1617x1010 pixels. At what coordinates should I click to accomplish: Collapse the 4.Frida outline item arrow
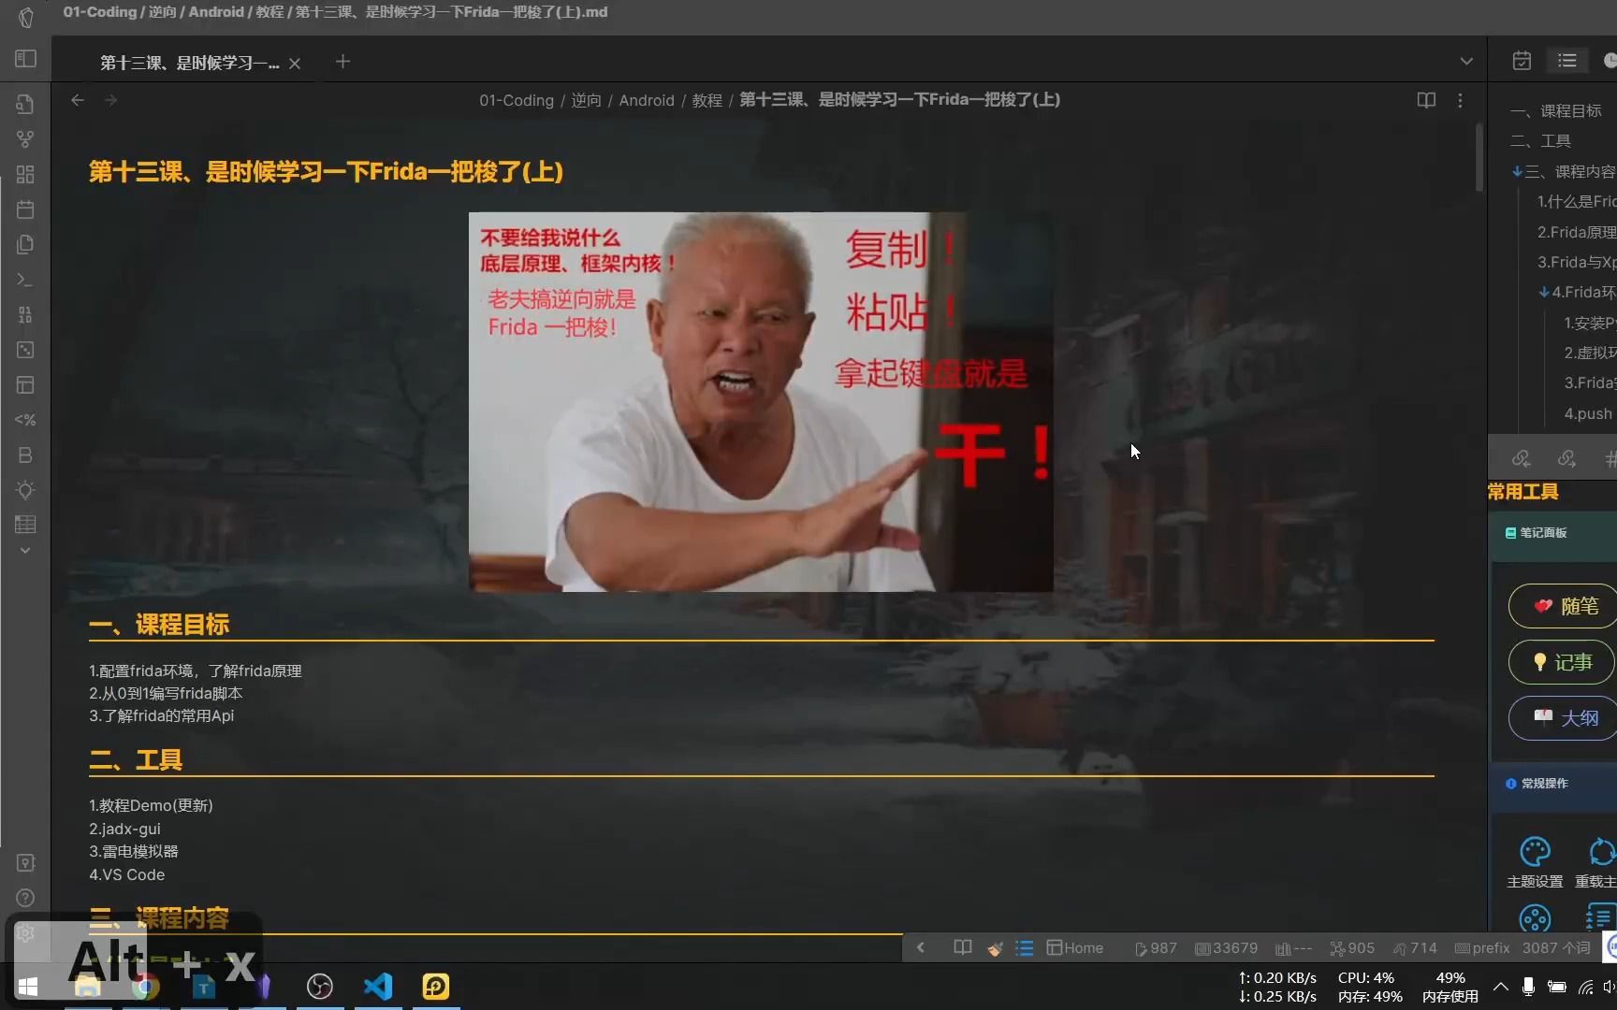[1544, 293]
